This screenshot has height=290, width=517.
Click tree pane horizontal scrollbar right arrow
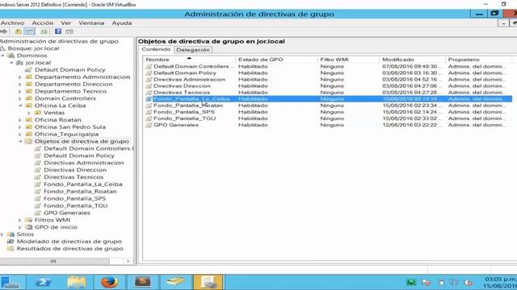128,261
